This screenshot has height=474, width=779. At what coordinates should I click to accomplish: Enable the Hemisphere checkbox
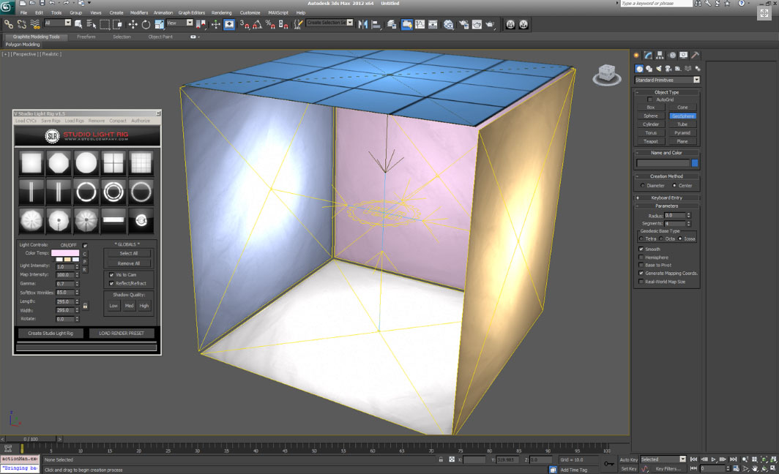point(641,257)
